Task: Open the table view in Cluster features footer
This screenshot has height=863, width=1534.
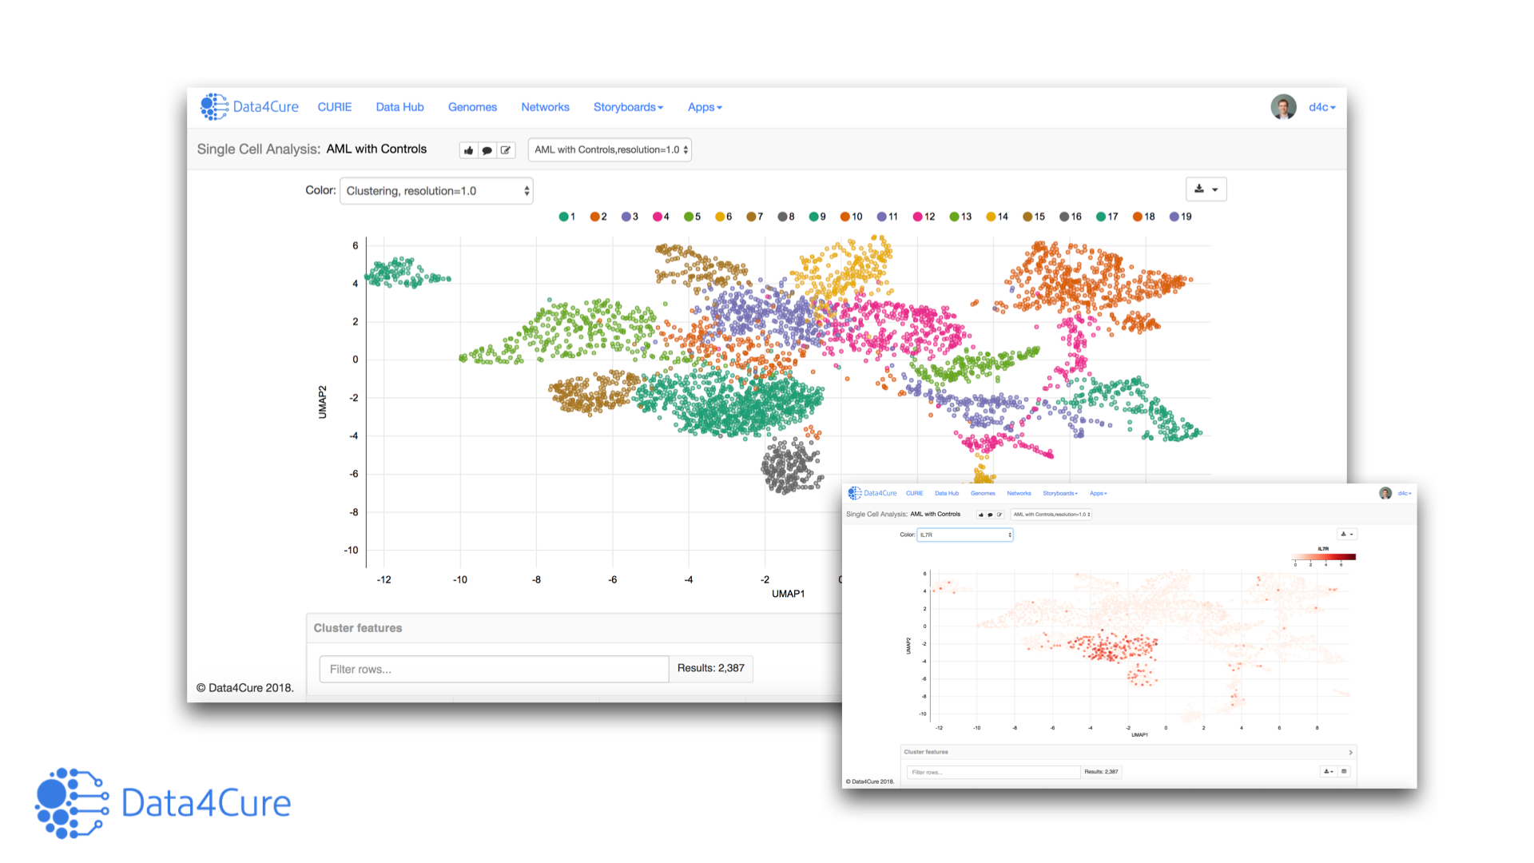Action: (x=1344, y=770)
